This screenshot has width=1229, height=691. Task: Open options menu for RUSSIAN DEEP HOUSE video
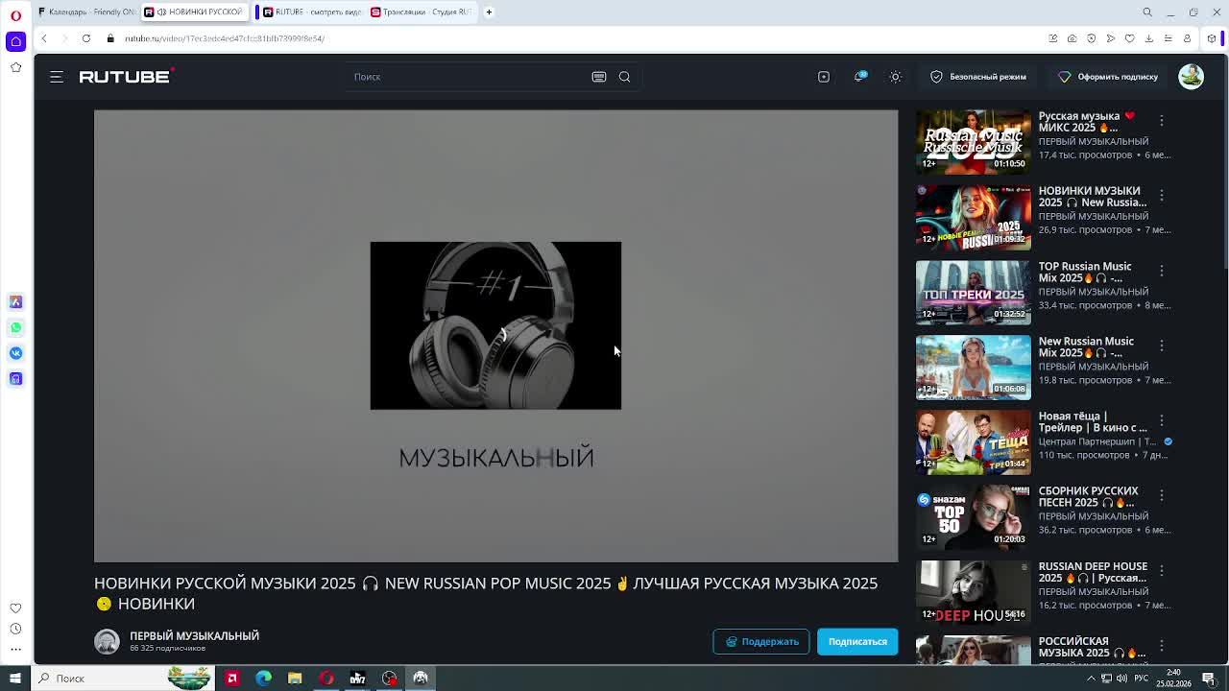[1161, 570]
